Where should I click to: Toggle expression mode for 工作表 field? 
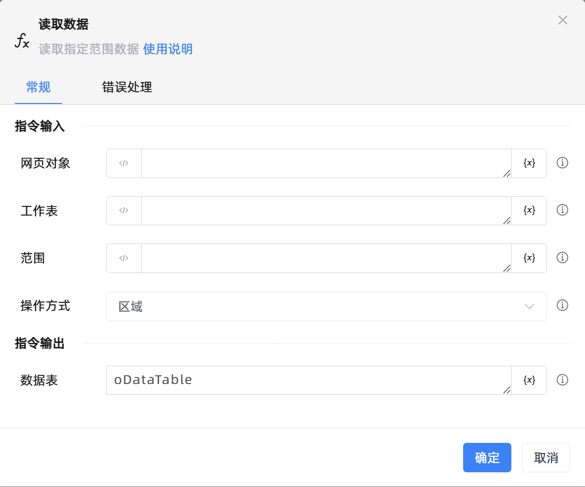(x=124, y=211)
